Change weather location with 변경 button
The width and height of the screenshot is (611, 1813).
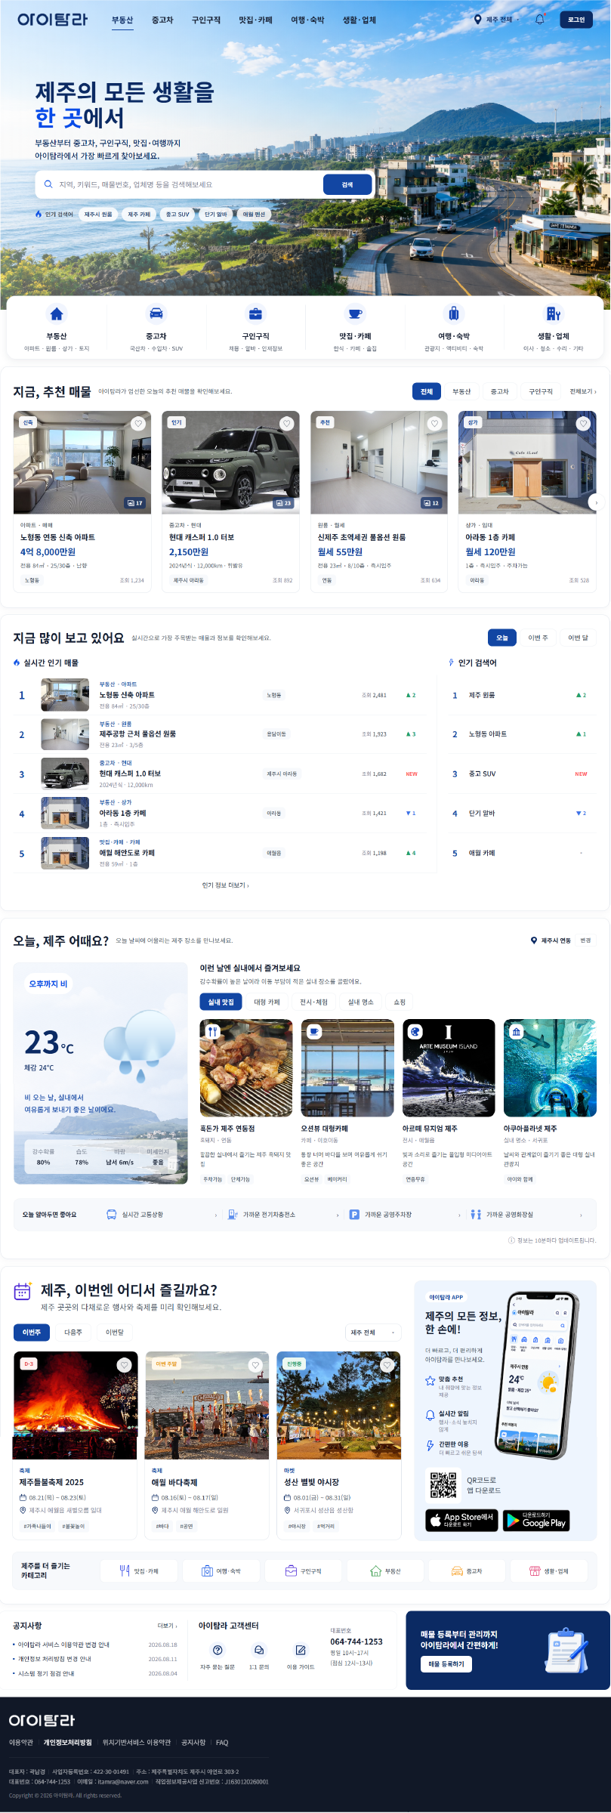click(x=585, y=940)
